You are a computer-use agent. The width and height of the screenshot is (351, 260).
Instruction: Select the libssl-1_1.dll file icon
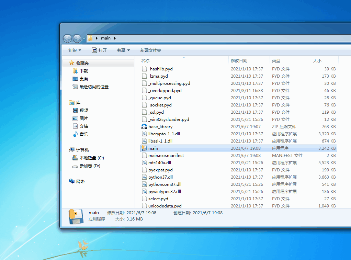click(x=144, y=141)
